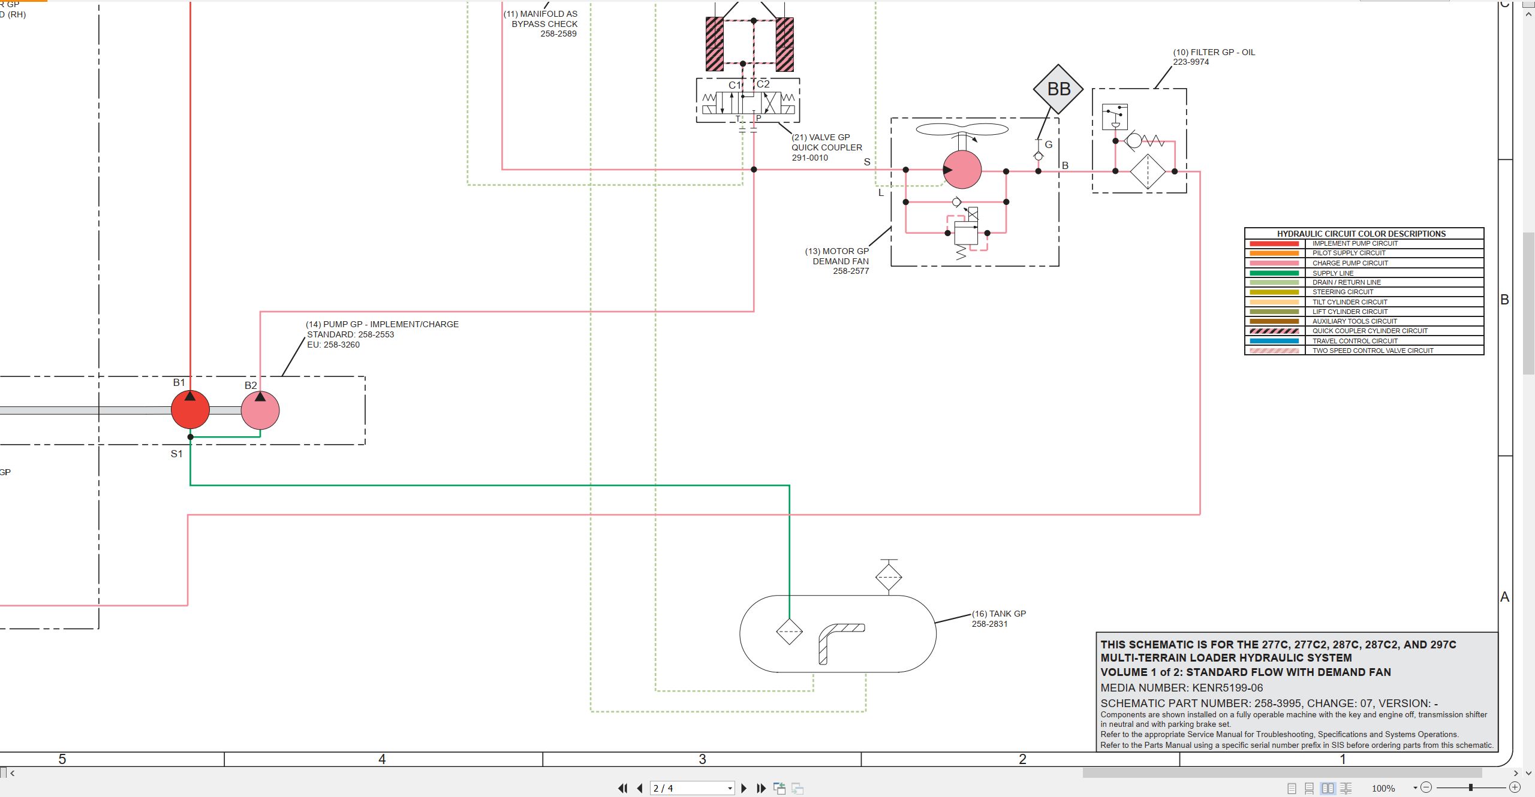Screen dimensions: 1535x797
Task: Click the zoom out minus button
Action: (1426, 787)
